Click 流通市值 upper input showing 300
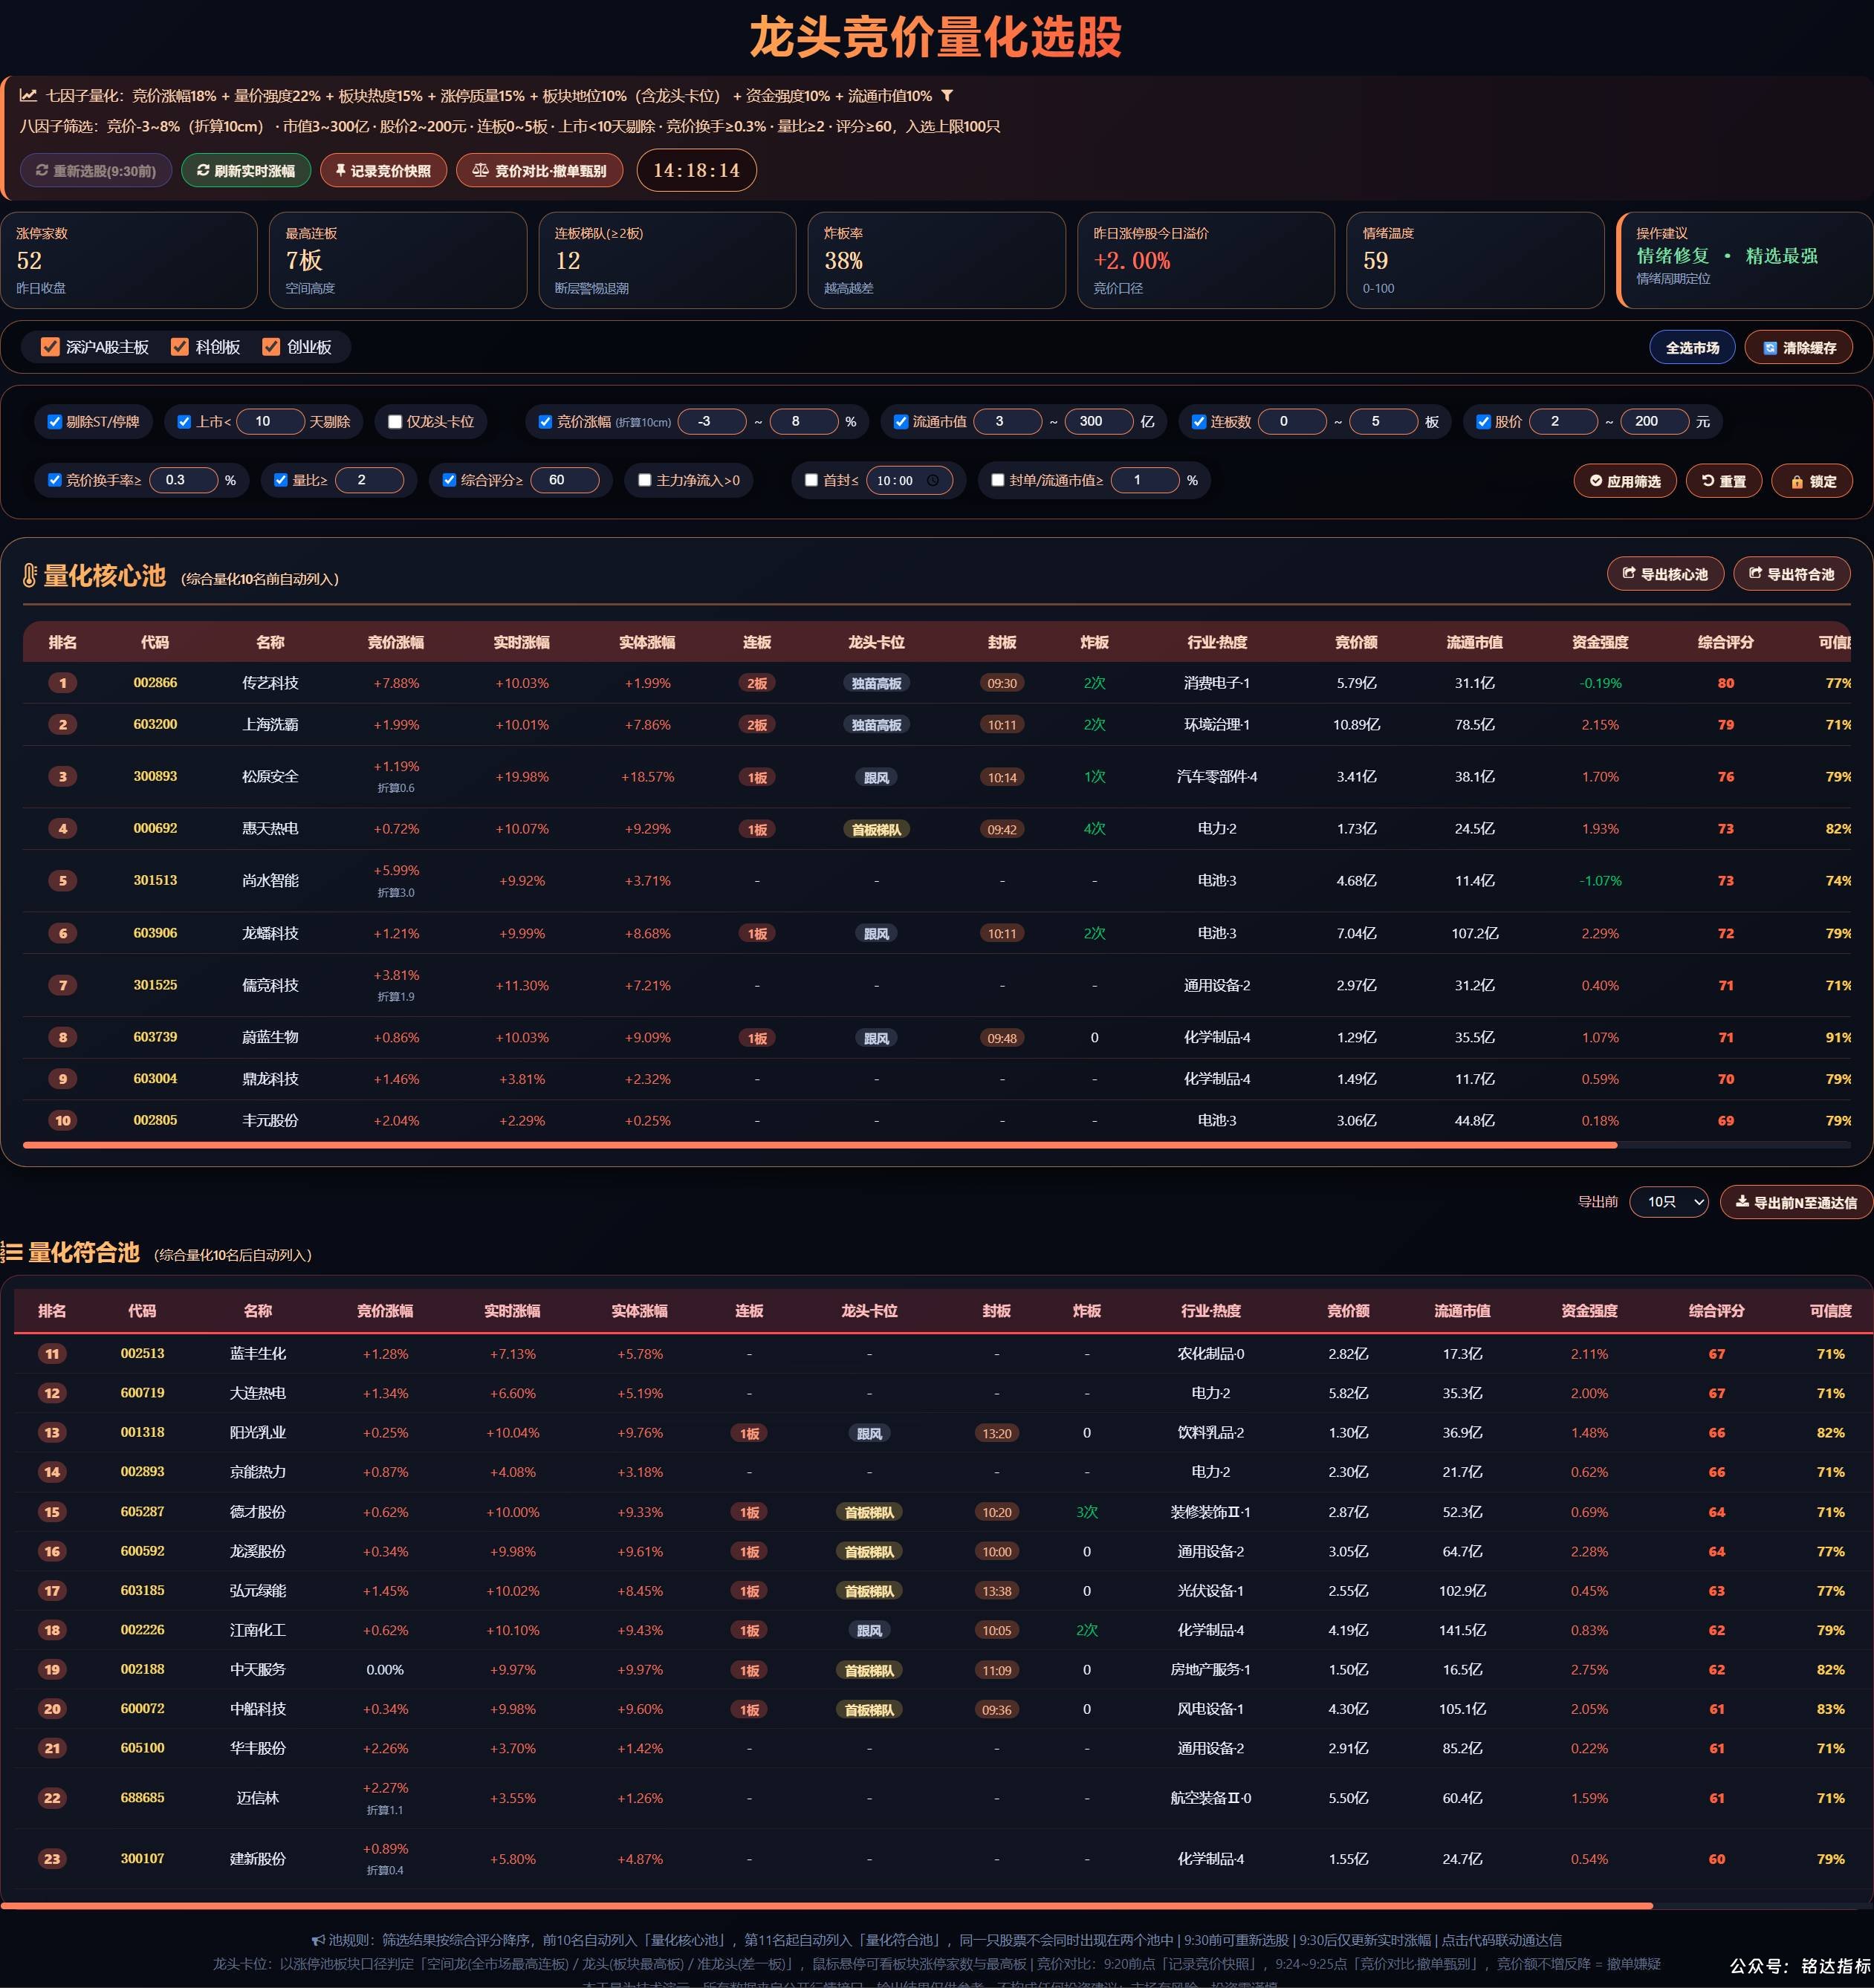This screenshot has height=1988, width=1874. 1099,421
